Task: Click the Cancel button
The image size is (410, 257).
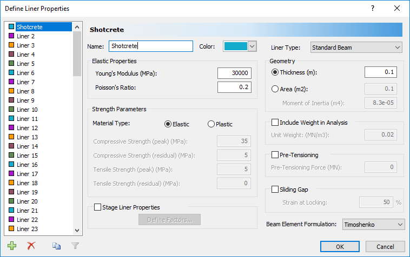Action: pos(385,247)
